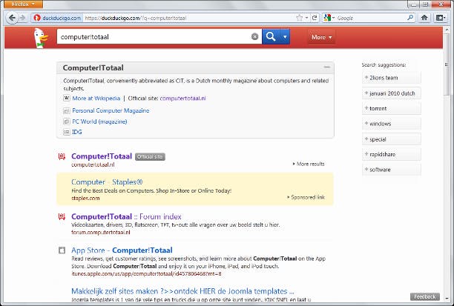This screenshot has width=454, height=306.
Task: Click favicon of Forum index result
Action: [x=62, y=216]
